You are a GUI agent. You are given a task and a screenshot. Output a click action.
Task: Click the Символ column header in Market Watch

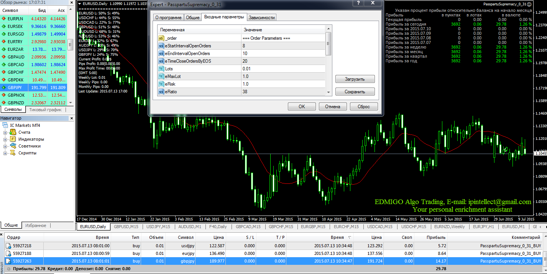point(15,10)
